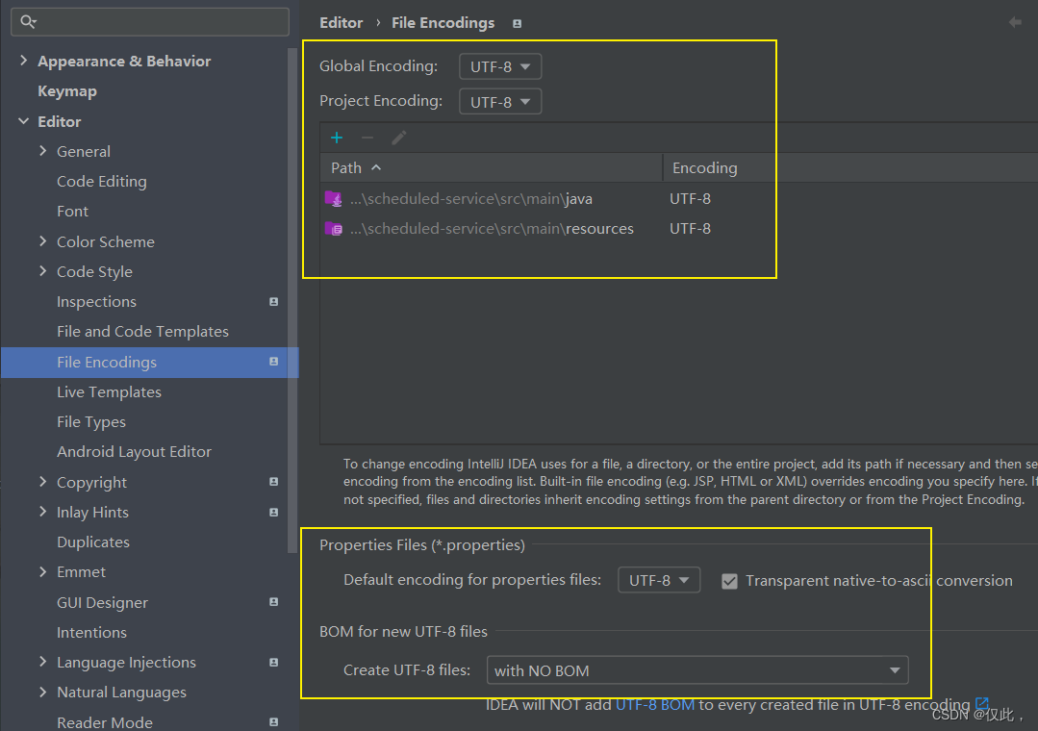The width and height of the screenshot is (1038, 731).
Task: Click the search magnifier icon
Action: tap(28, 22)
